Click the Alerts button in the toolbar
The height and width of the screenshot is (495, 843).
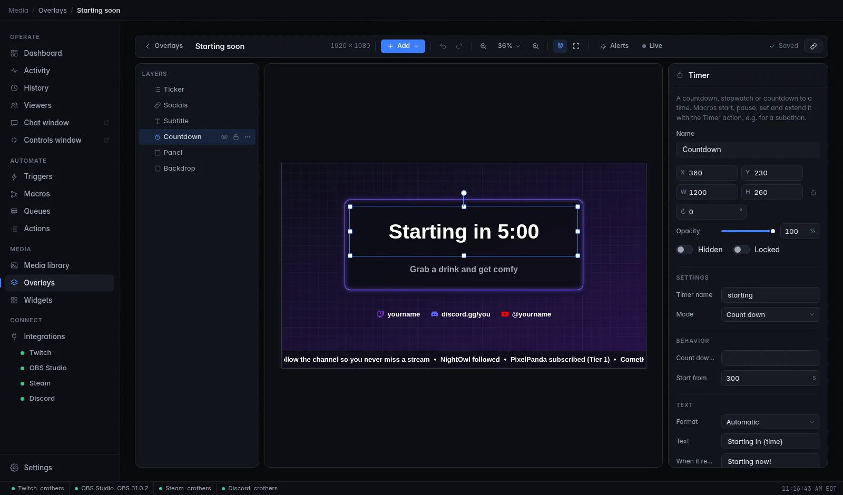pos(614,46)
